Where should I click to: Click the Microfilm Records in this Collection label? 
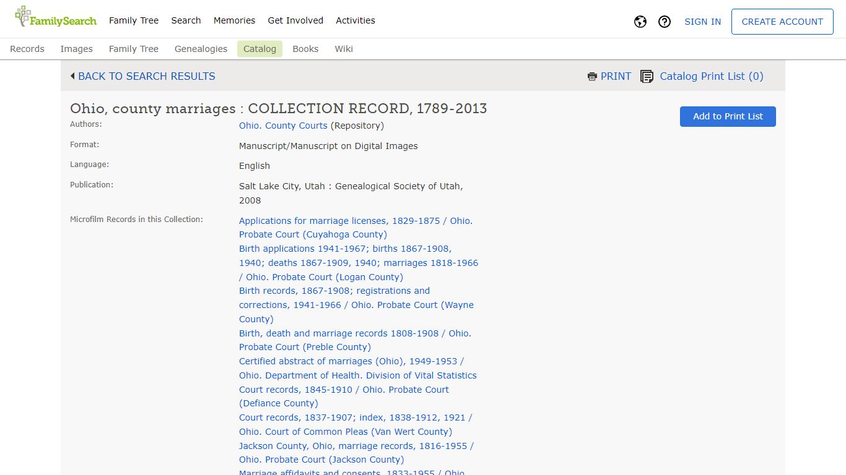136,220
